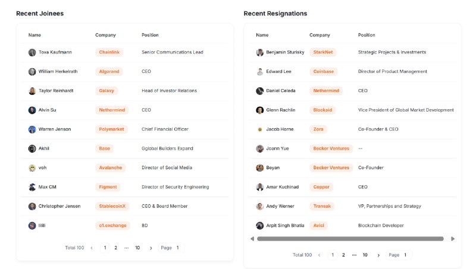Click the Page number field in Recent Joinees
476x269 pixels.
171,248
